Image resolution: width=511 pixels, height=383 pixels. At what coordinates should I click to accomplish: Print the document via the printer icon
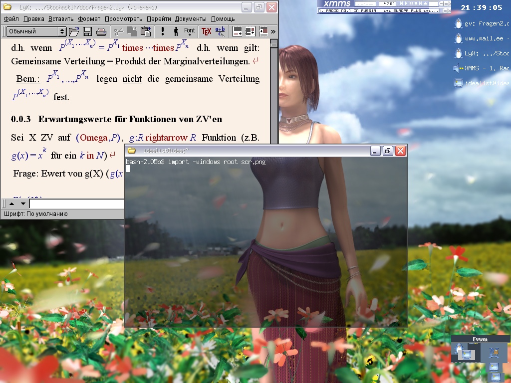tap(101, 31)
